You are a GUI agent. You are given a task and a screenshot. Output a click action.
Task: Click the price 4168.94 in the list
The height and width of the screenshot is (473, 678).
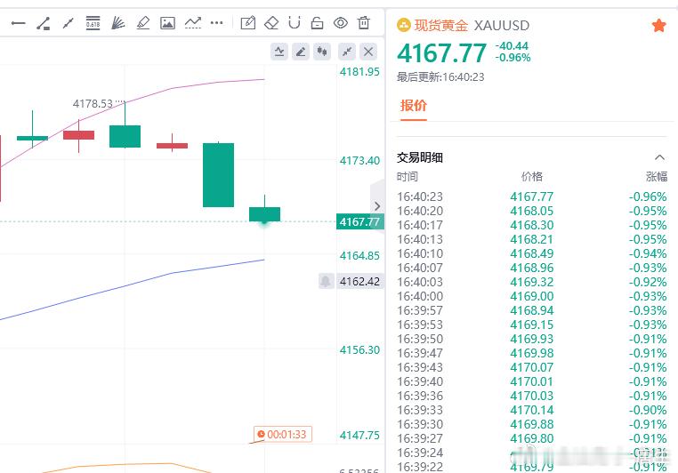[x=532, y=310]
